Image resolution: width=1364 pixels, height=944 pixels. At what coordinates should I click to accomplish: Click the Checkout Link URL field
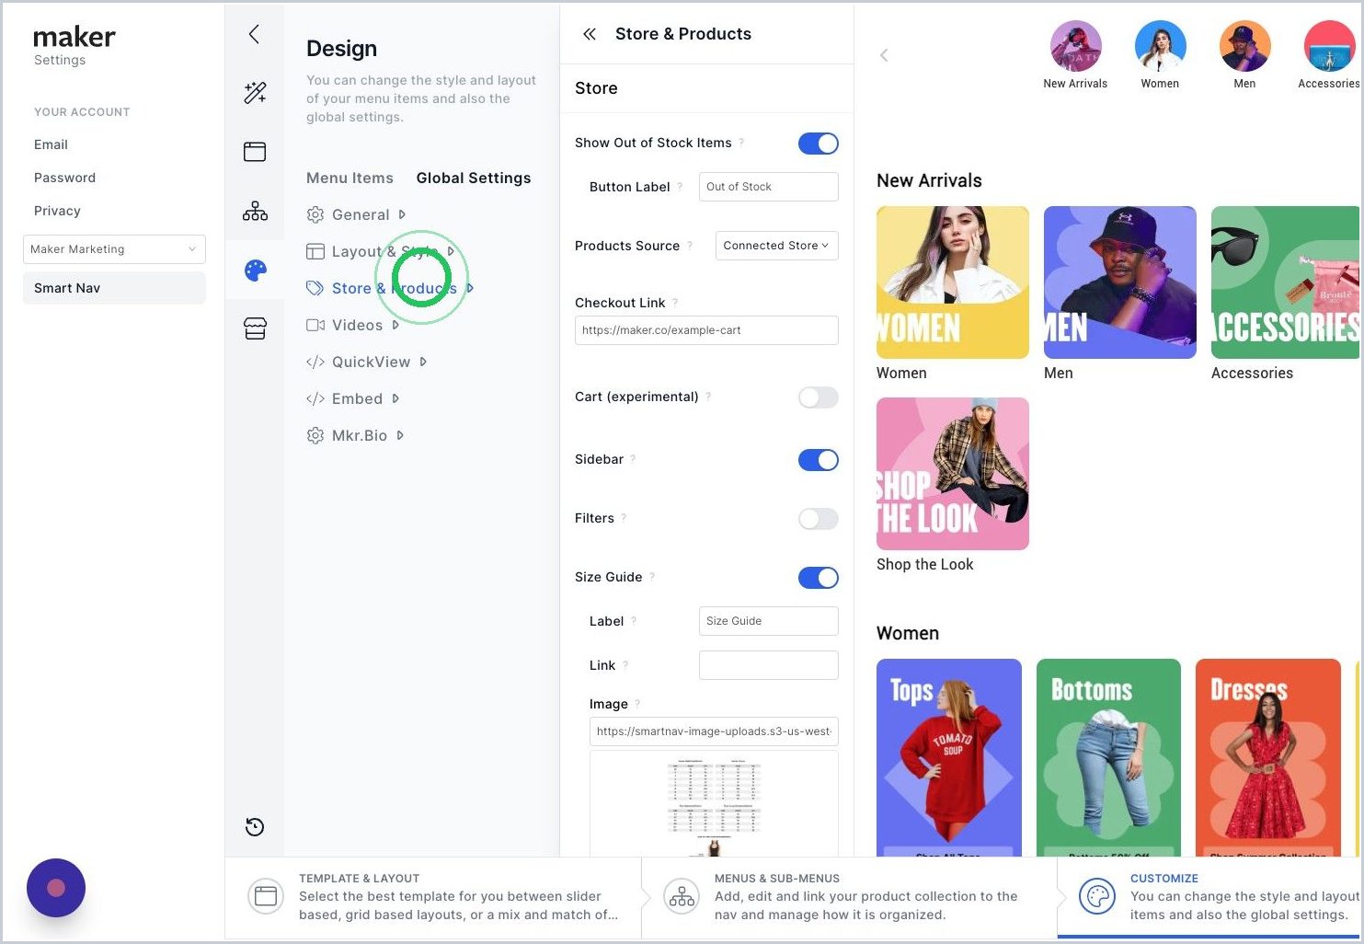click(x=706, y=330)
